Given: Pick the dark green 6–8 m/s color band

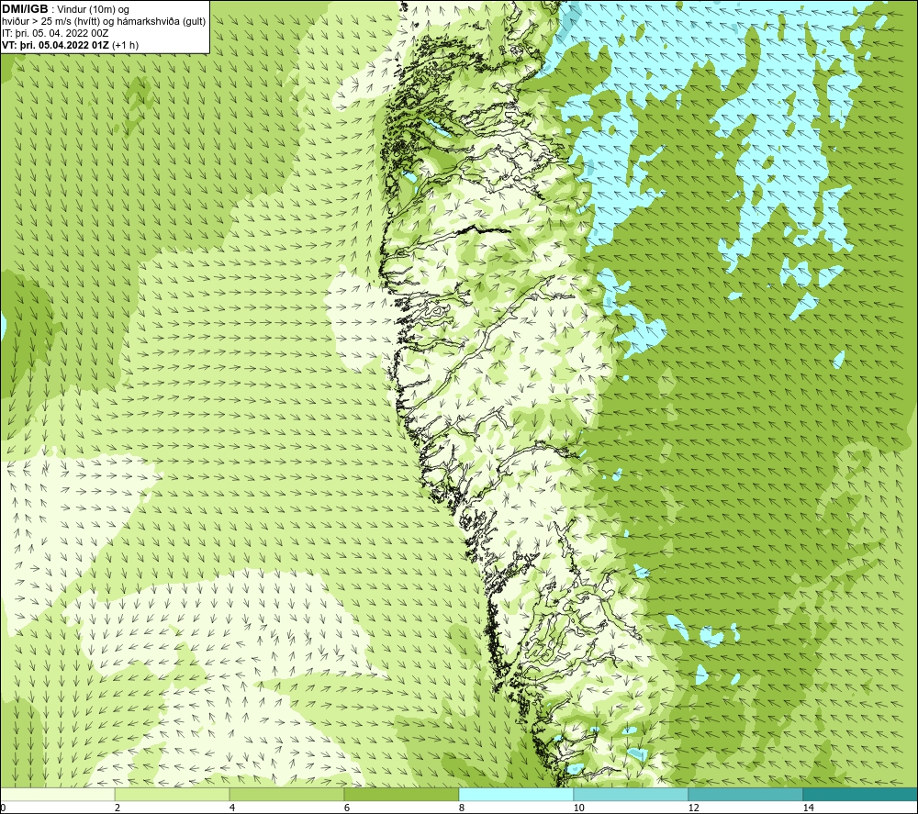Looking at the screenshot, I should click(x=402, y=795).
